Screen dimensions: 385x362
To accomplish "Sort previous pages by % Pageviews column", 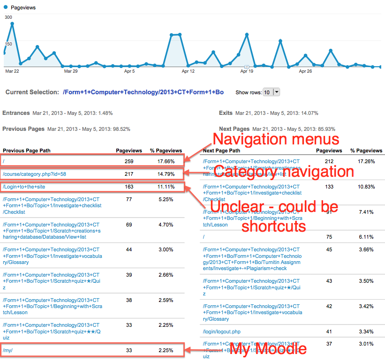I will click(166, 151).
